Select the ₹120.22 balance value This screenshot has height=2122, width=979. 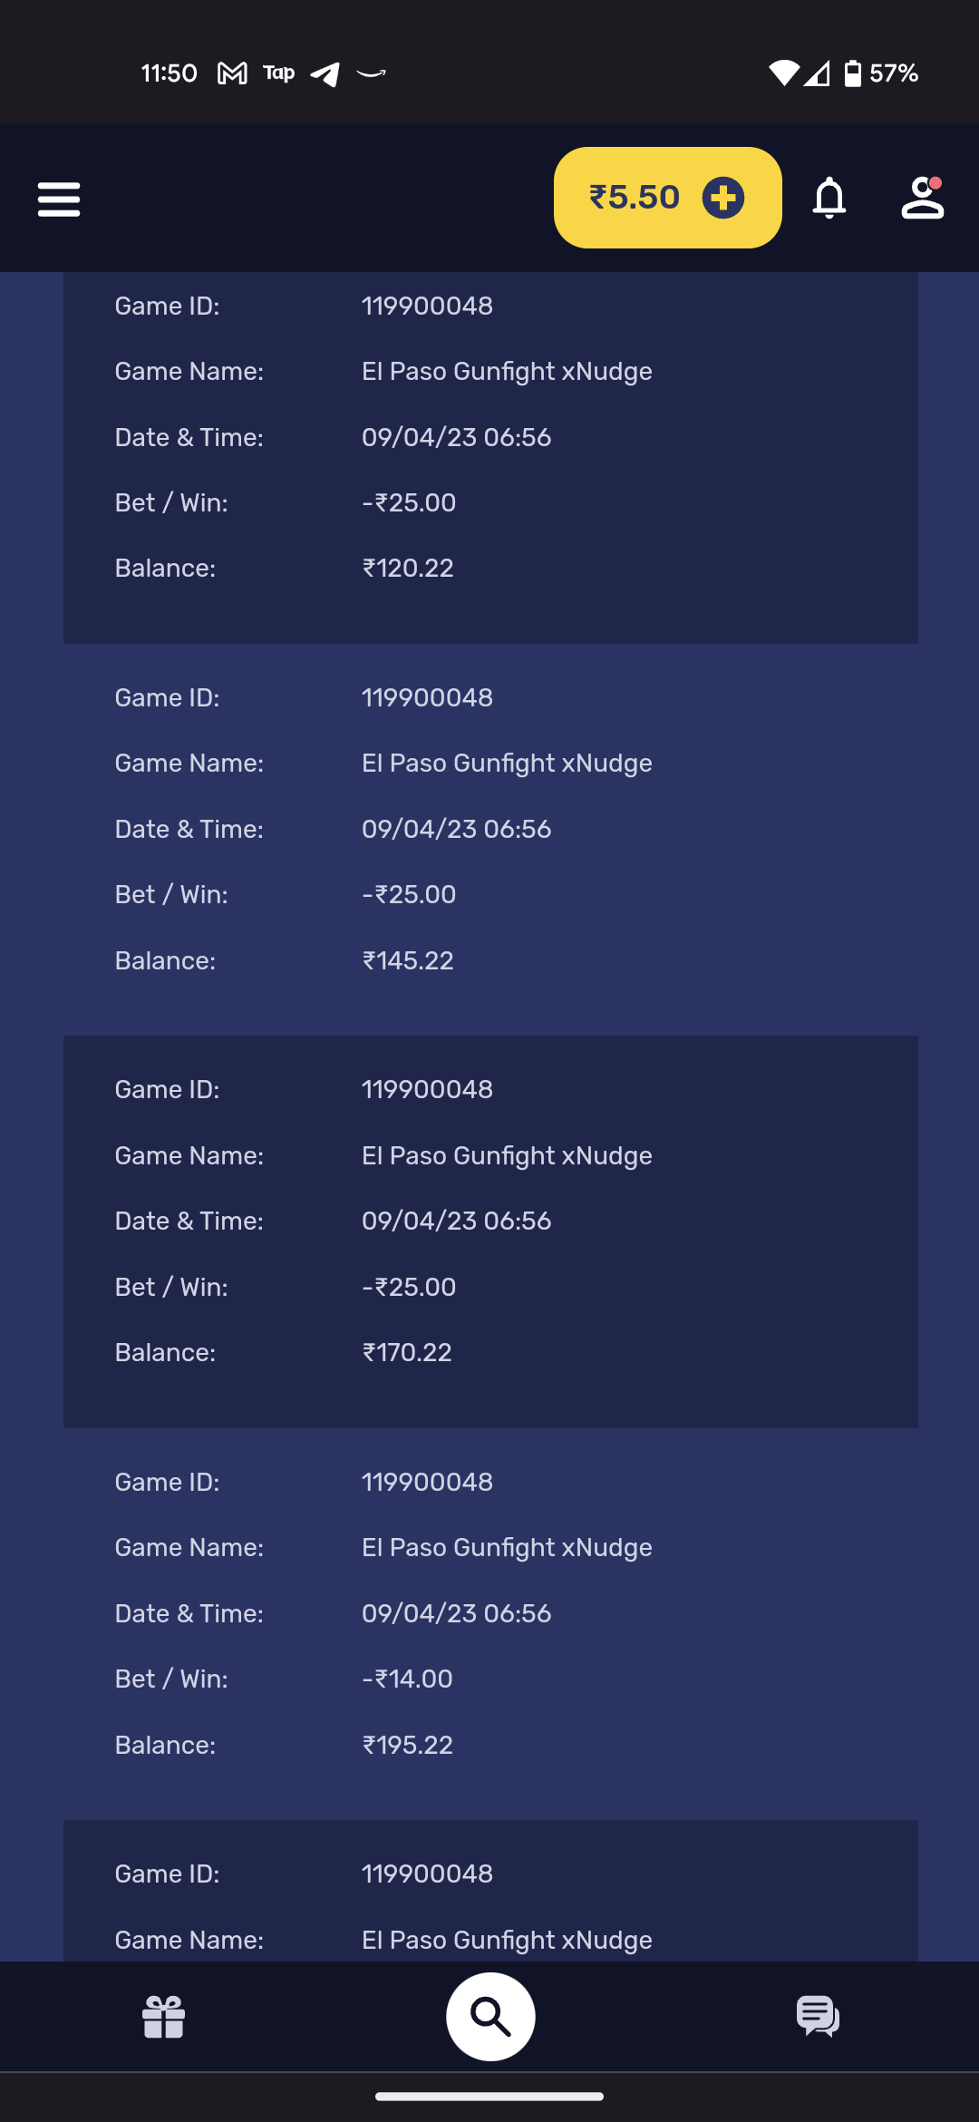(408, 569)
